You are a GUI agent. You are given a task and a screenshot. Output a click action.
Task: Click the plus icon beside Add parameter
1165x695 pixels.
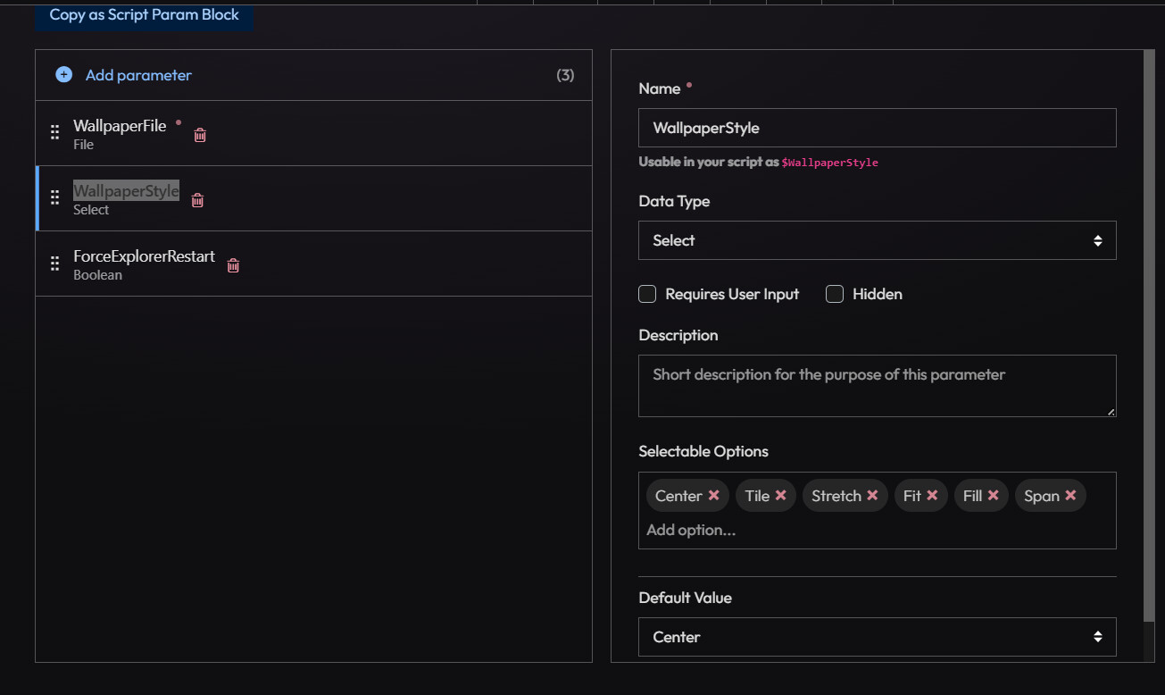(x=63, y=75)
